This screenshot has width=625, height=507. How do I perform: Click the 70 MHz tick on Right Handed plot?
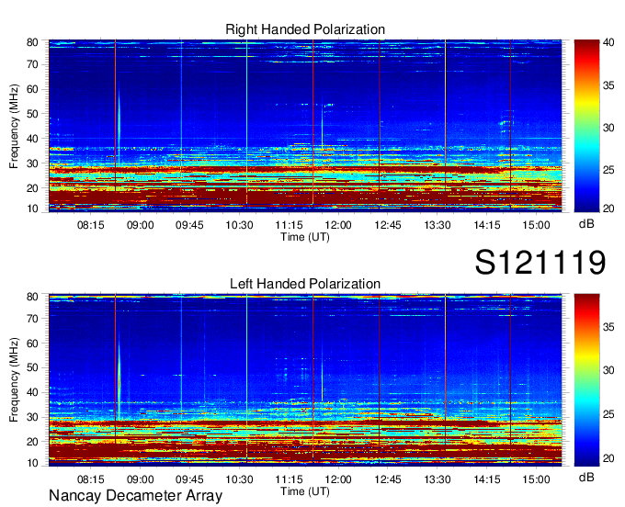pos(33,64)
